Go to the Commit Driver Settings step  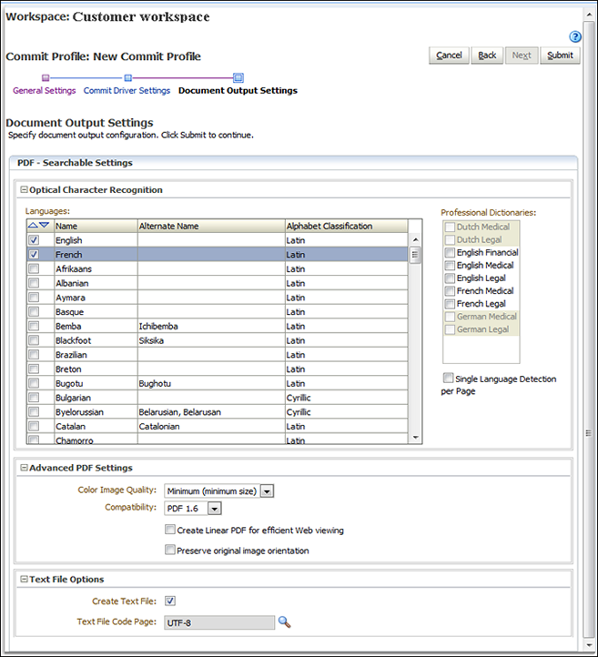point(127,90)
